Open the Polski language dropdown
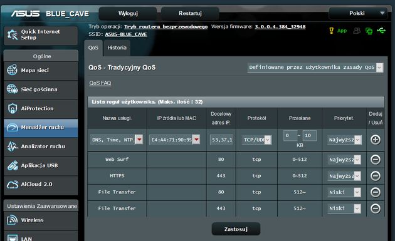This screenshot has width=395, height=241. [358, 13]
